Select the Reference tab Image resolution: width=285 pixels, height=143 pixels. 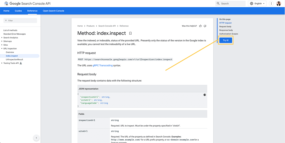coord(32,11)
